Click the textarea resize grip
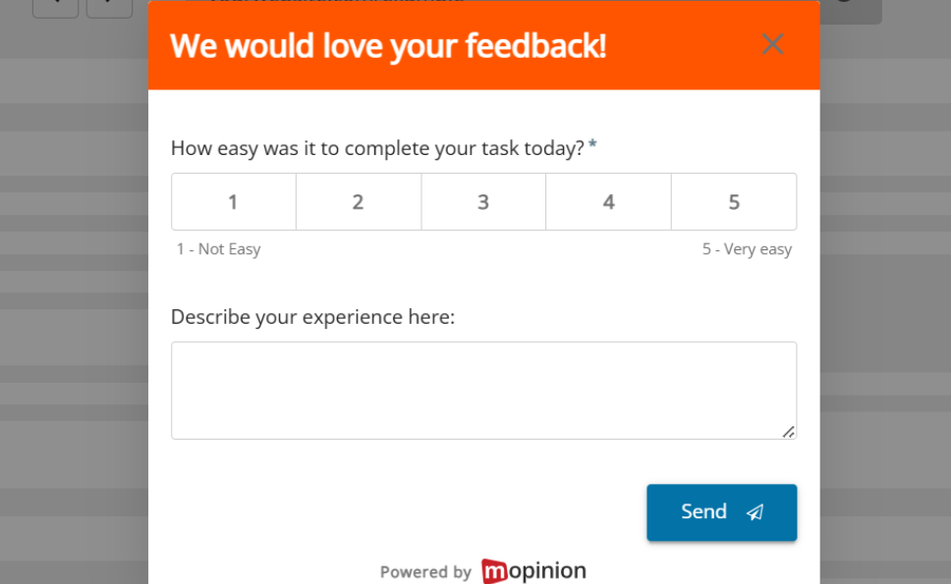This screenshot has height=584, width=951. [789, 431]
